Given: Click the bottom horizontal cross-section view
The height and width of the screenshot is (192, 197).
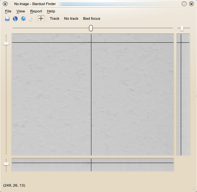Looking at the screenshot, I should tap(93, 165).
